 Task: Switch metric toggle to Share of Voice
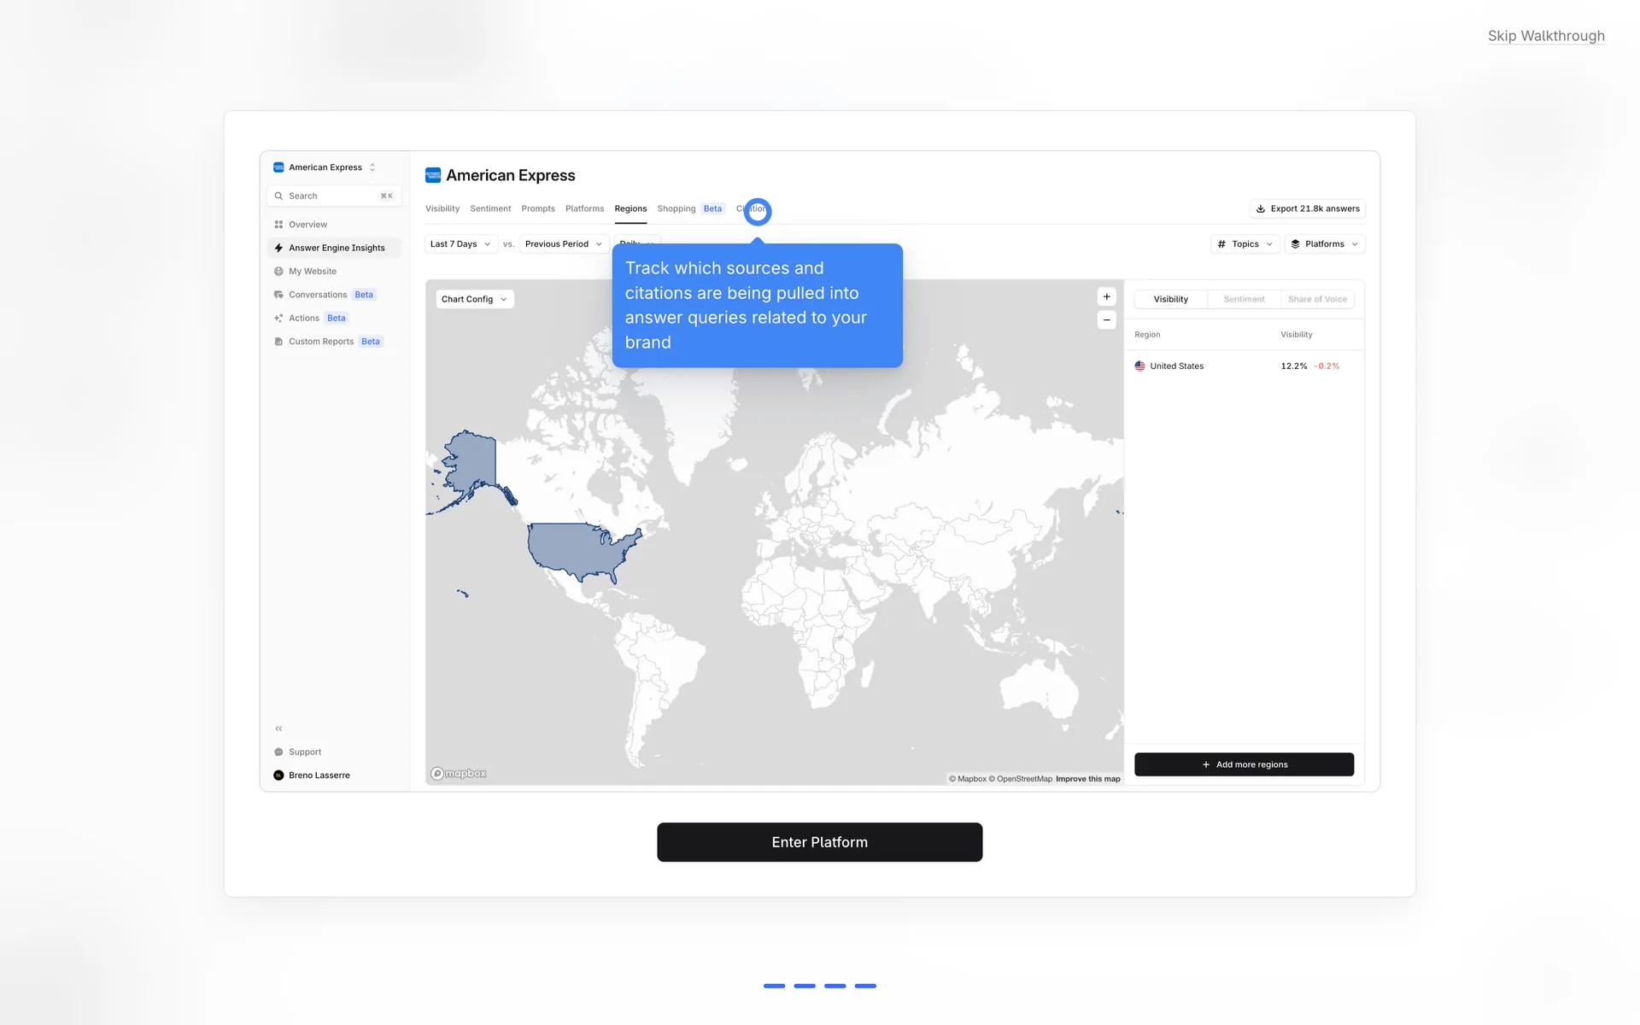point(1316,300)
